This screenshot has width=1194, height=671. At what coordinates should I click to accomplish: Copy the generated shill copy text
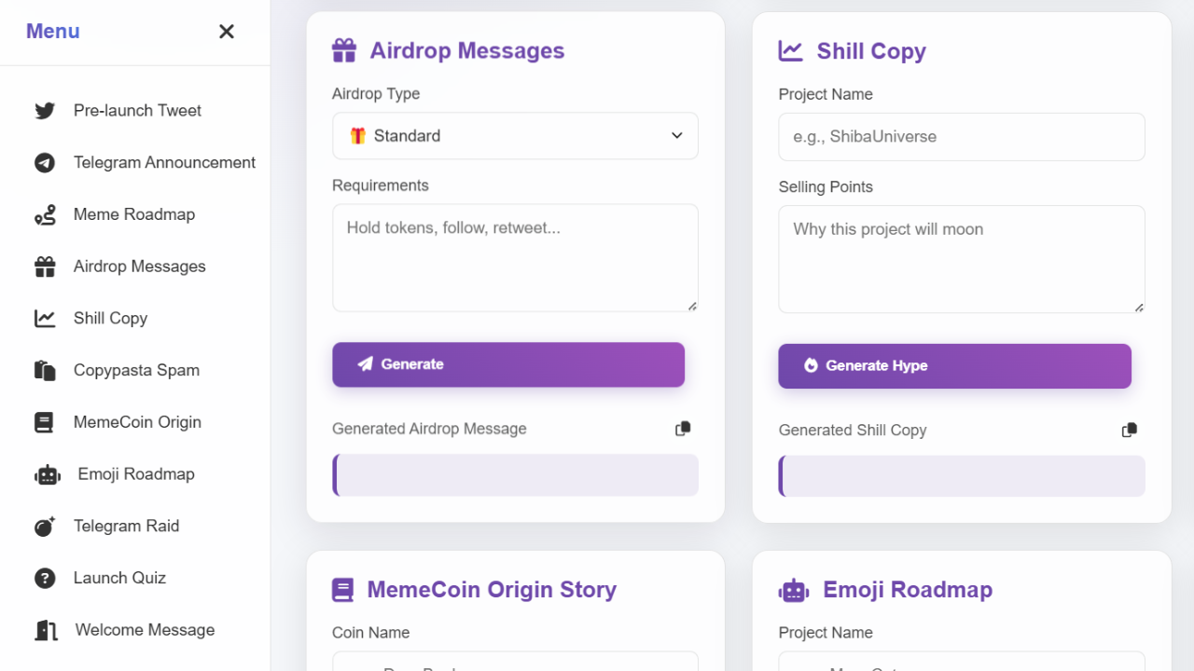click(x=1130, y=430)
